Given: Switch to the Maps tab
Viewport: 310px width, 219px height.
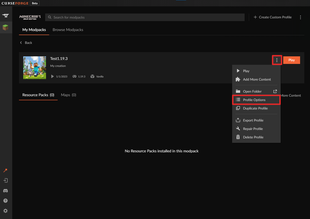Looking at the screenshot, I should 69,95.
